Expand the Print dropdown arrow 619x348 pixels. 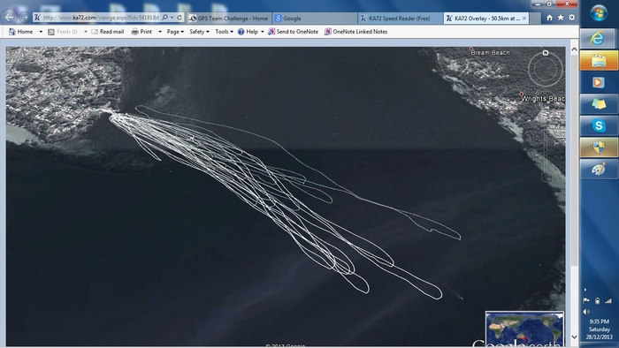(160, 32)
